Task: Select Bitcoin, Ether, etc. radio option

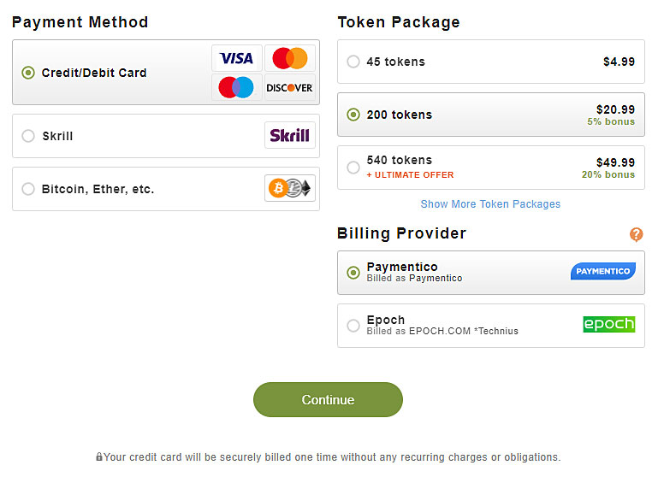Action: point(28,189)
